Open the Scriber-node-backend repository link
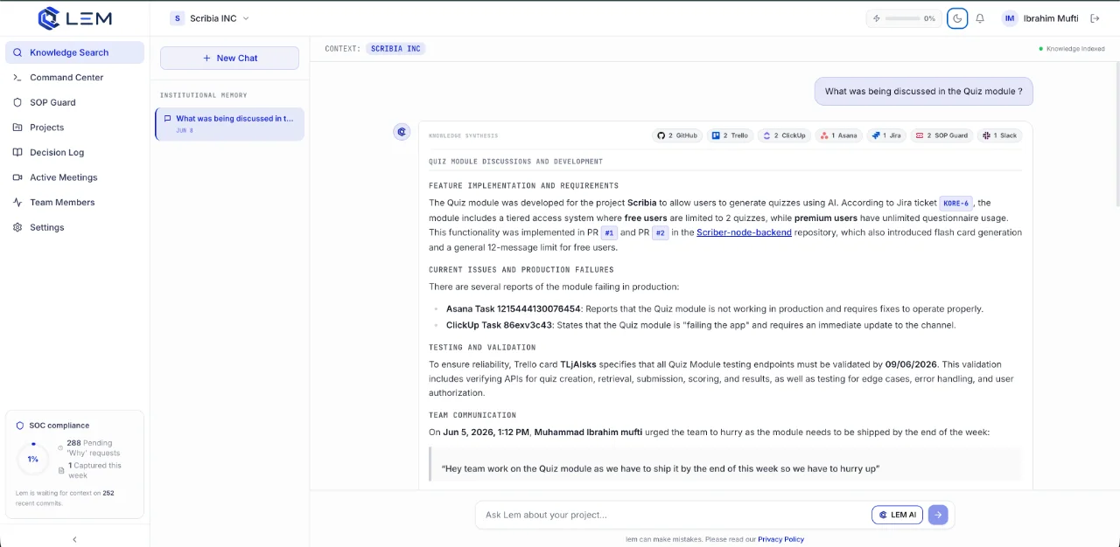Image resolution: width=1120 pixels, height=547 pixels. (744, 232)
